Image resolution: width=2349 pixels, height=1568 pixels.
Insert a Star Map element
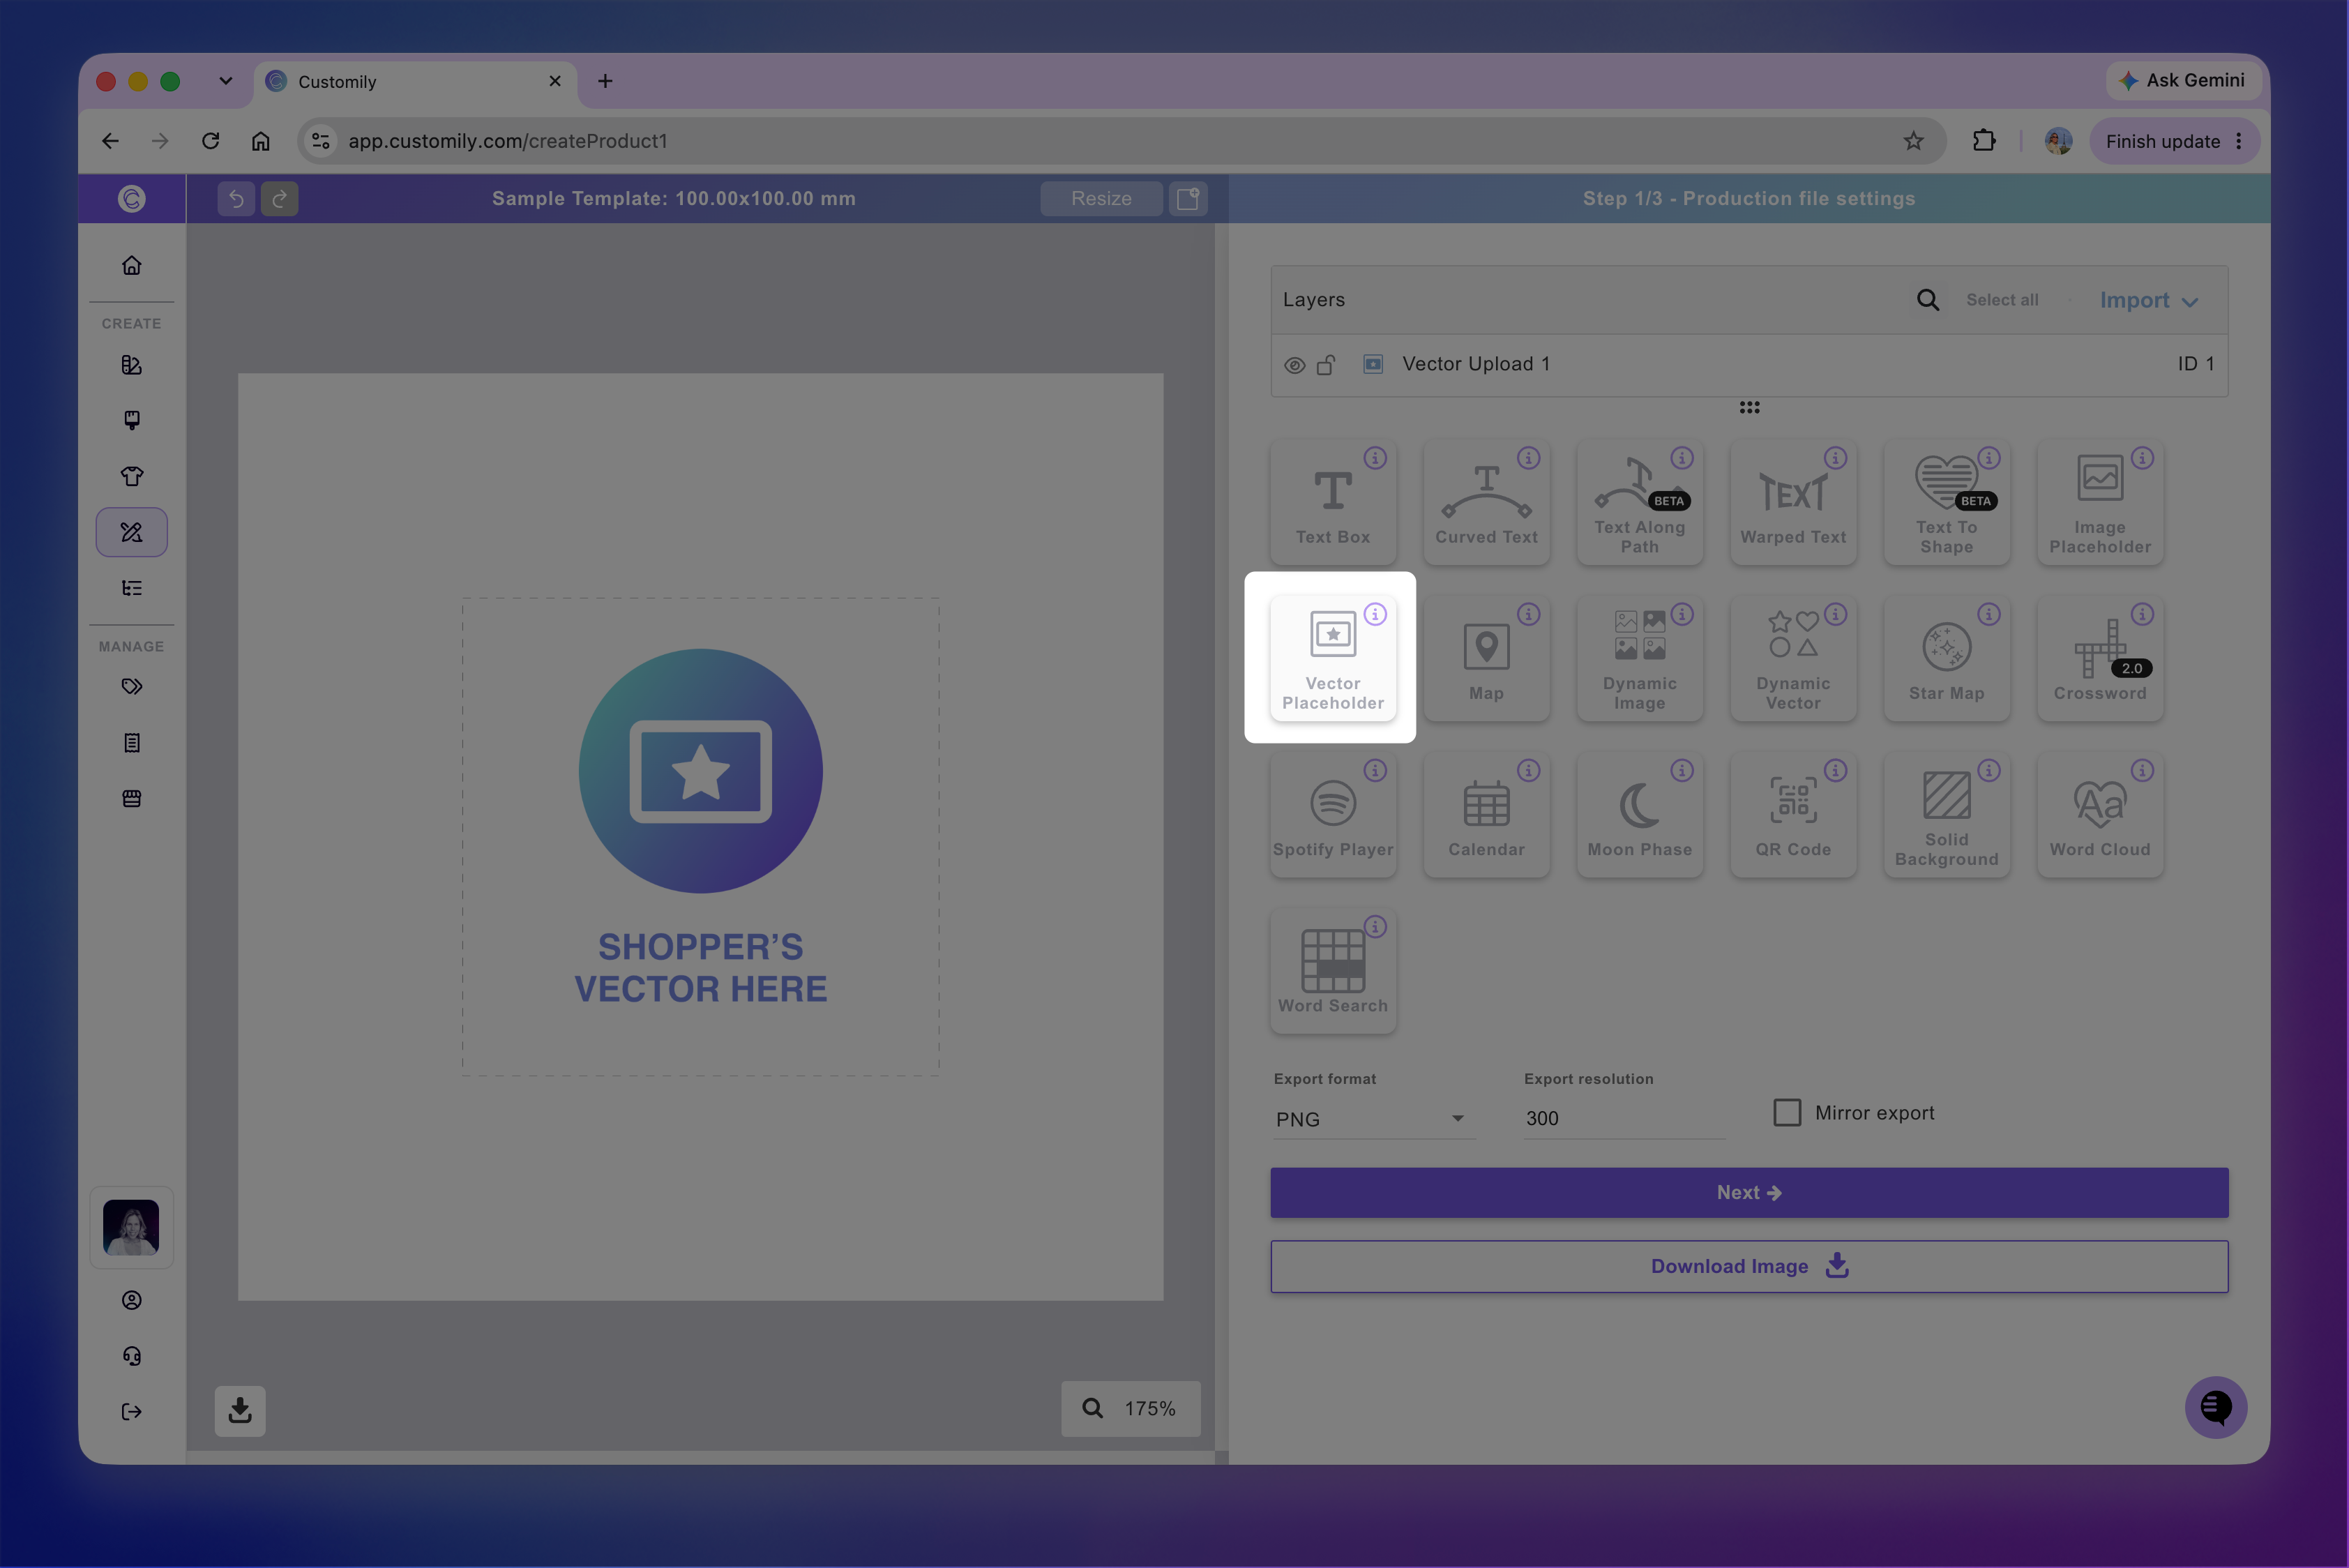point(1946,658)
